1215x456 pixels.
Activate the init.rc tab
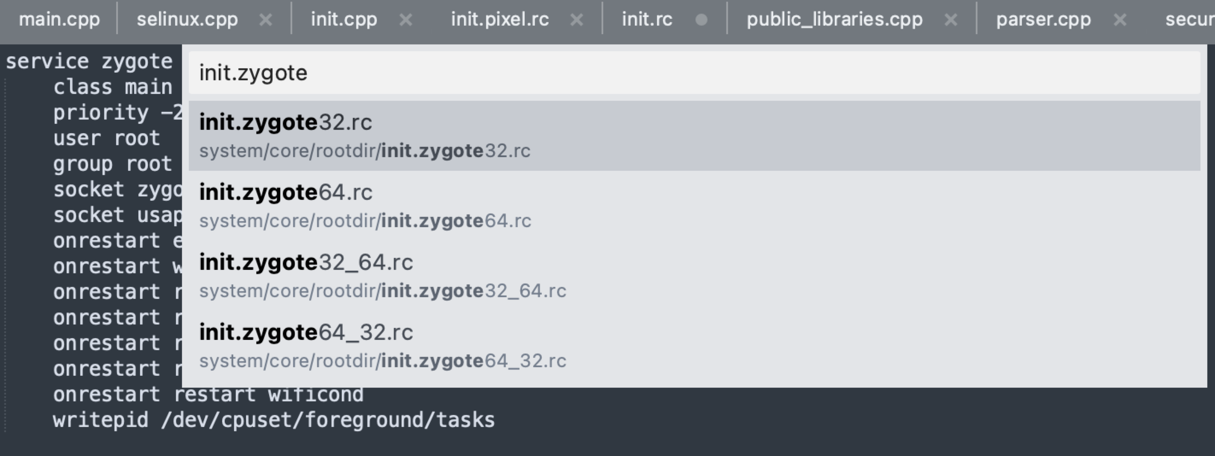click(x=647, y=20)
